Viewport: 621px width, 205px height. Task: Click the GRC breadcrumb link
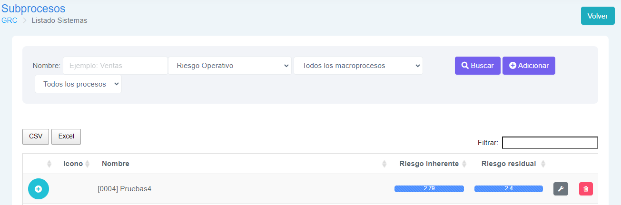pos(10,20)
